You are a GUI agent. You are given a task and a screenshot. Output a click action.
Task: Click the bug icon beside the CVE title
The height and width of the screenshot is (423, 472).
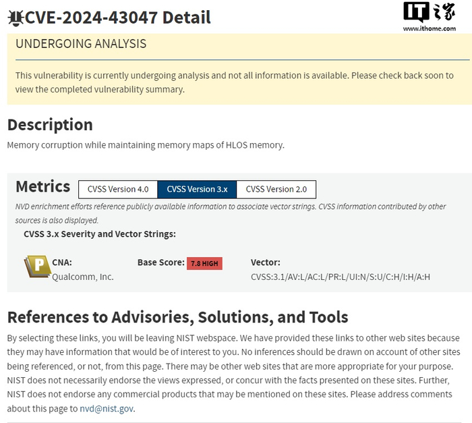15,18
